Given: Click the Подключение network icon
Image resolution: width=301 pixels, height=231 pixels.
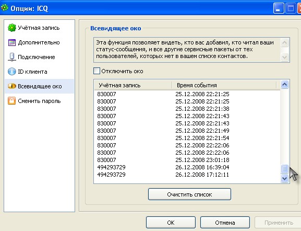Looking at the screenshot, I should point(12,57).
